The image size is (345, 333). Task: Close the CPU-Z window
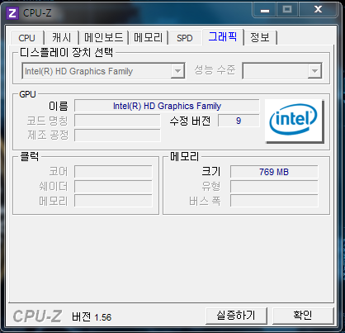tap(318, 10)
